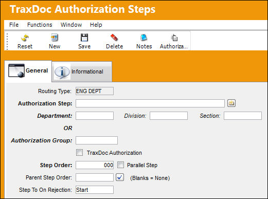This screenshot has width=268, height=199.
Task: Uncheck the Blanks = None checkbox
Action: pyautogui.click(x=120, y=177)
